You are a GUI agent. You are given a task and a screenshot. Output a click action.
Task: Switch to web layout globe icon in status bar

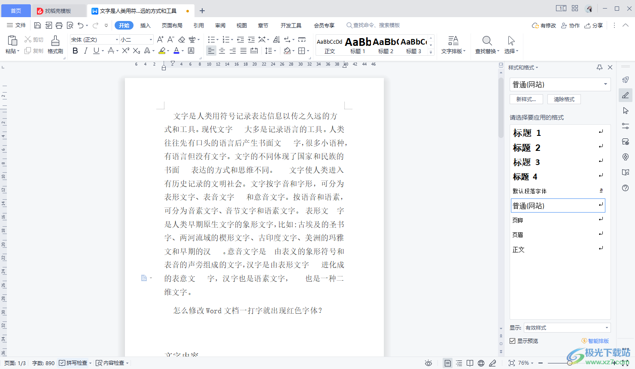(481, 363)
